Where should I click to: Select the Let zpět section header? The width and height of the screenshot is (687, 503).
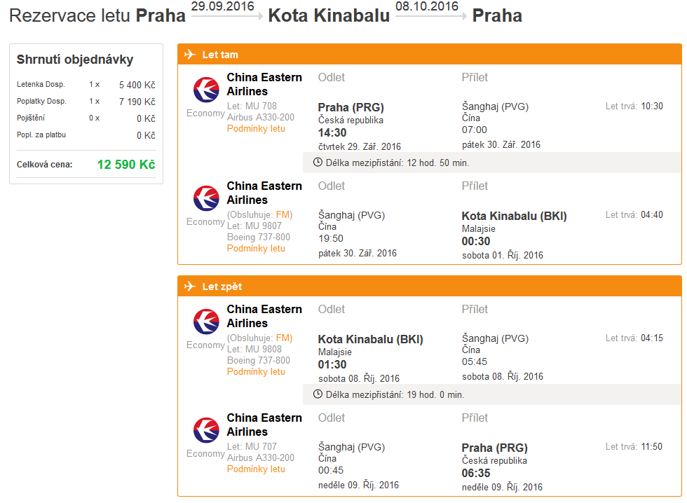tap(429, 287)
